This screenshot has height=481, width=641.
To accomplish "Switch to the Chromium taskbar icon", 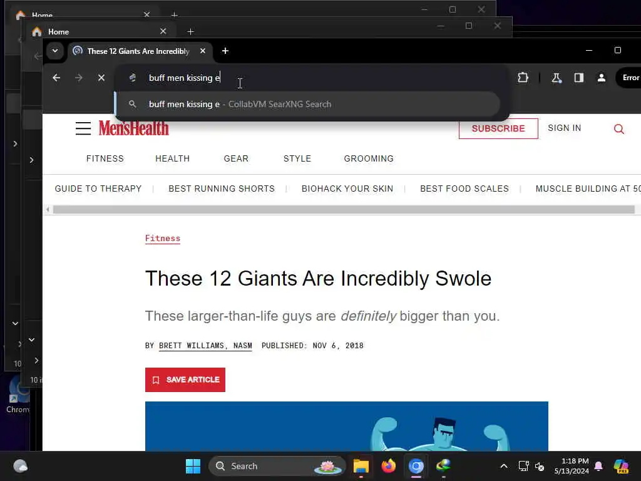I will click(x=416, y=466).
